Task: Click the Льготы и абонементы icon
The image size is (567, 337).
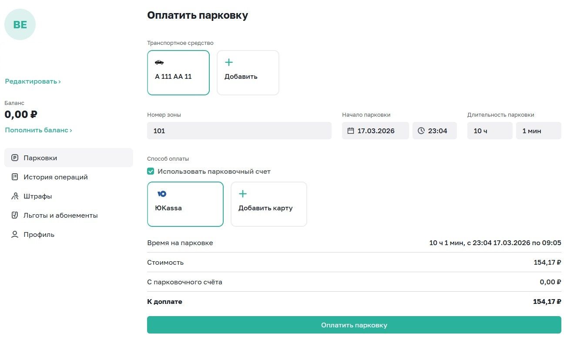Action: [15, 216]
